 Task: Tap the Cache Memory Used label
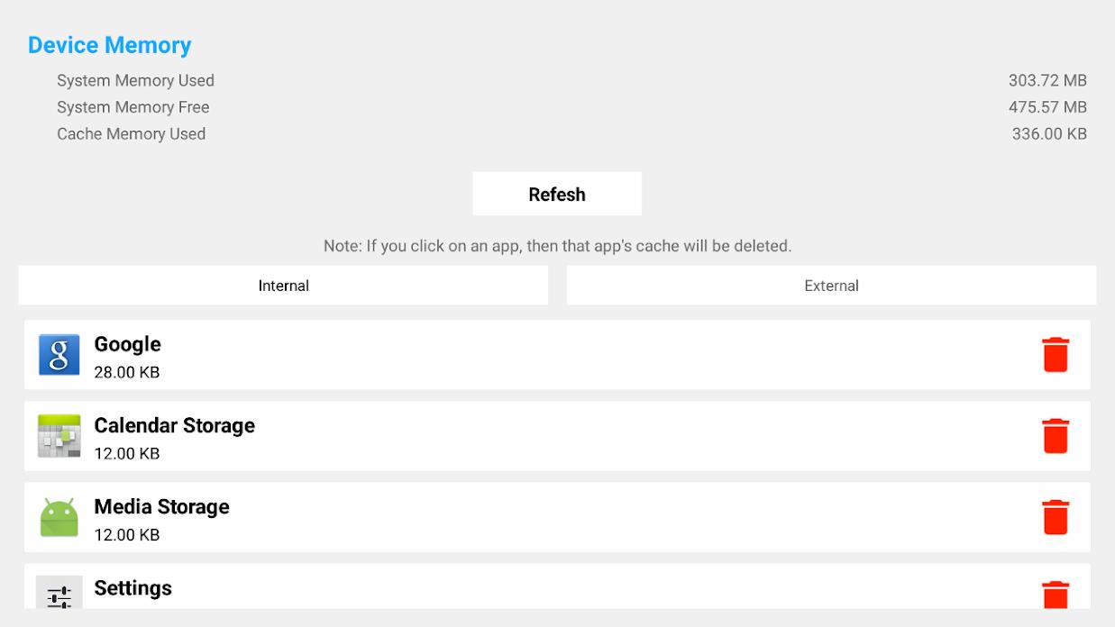pyautogui.click(x=131, y=133)
